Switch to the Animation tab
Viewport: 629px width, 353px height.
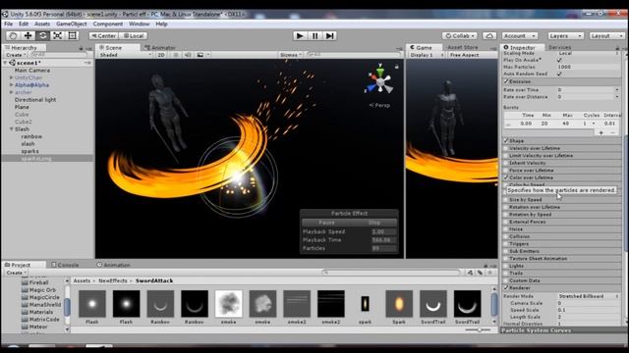click(x=114, y=265)
